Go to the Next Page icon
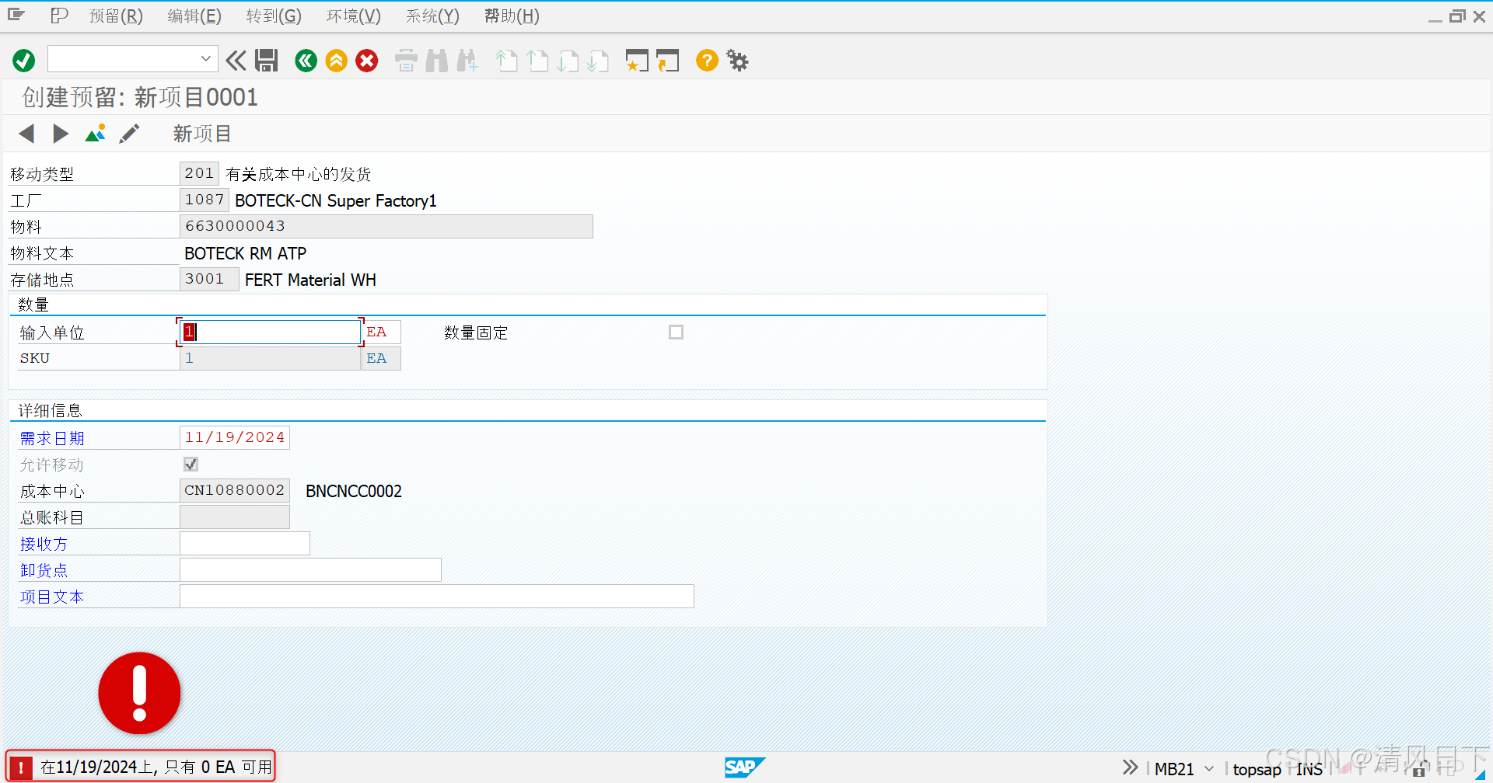The image size is (1493, 783). (568, 61)
